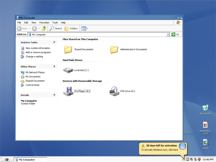Screen dimensions: 216x162
Task: Close the activation balloon notification
Action: tap(182, 146)
